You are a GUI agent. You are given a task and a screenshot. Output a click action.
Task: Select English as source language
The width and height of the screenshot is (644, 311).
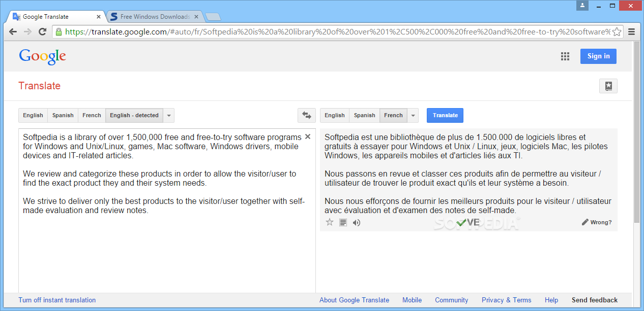(33, 115)
